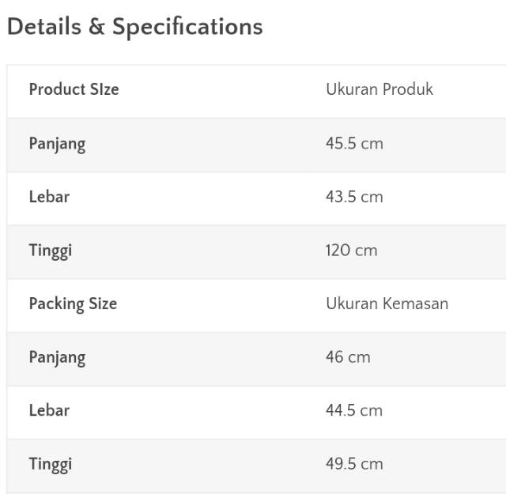The width and height of the screenshot is (506, 494).
Task: Click the 43.5 cm value
Action: (354, 197)
